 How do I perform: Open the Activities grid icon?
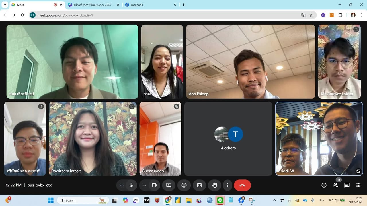(358, 185)
